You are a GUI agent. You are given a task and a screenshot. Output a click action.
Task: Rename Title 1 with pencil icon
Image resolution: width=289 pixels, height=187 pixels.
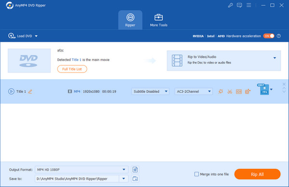coord(30,91)
